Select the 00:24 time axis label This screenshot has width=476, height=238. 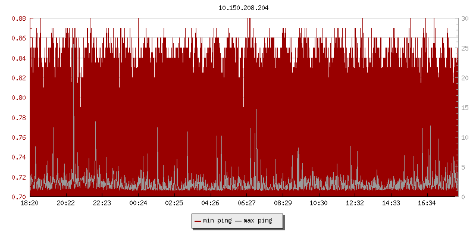pyautogui.click(x=138, y=203)
